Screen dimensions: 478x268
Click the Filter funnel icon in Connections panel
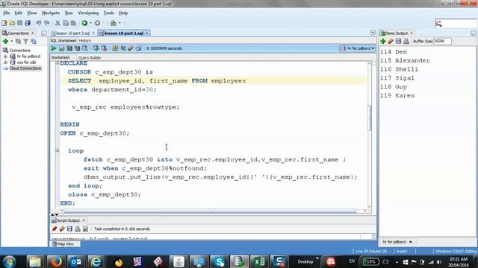(x=25, y=42)
